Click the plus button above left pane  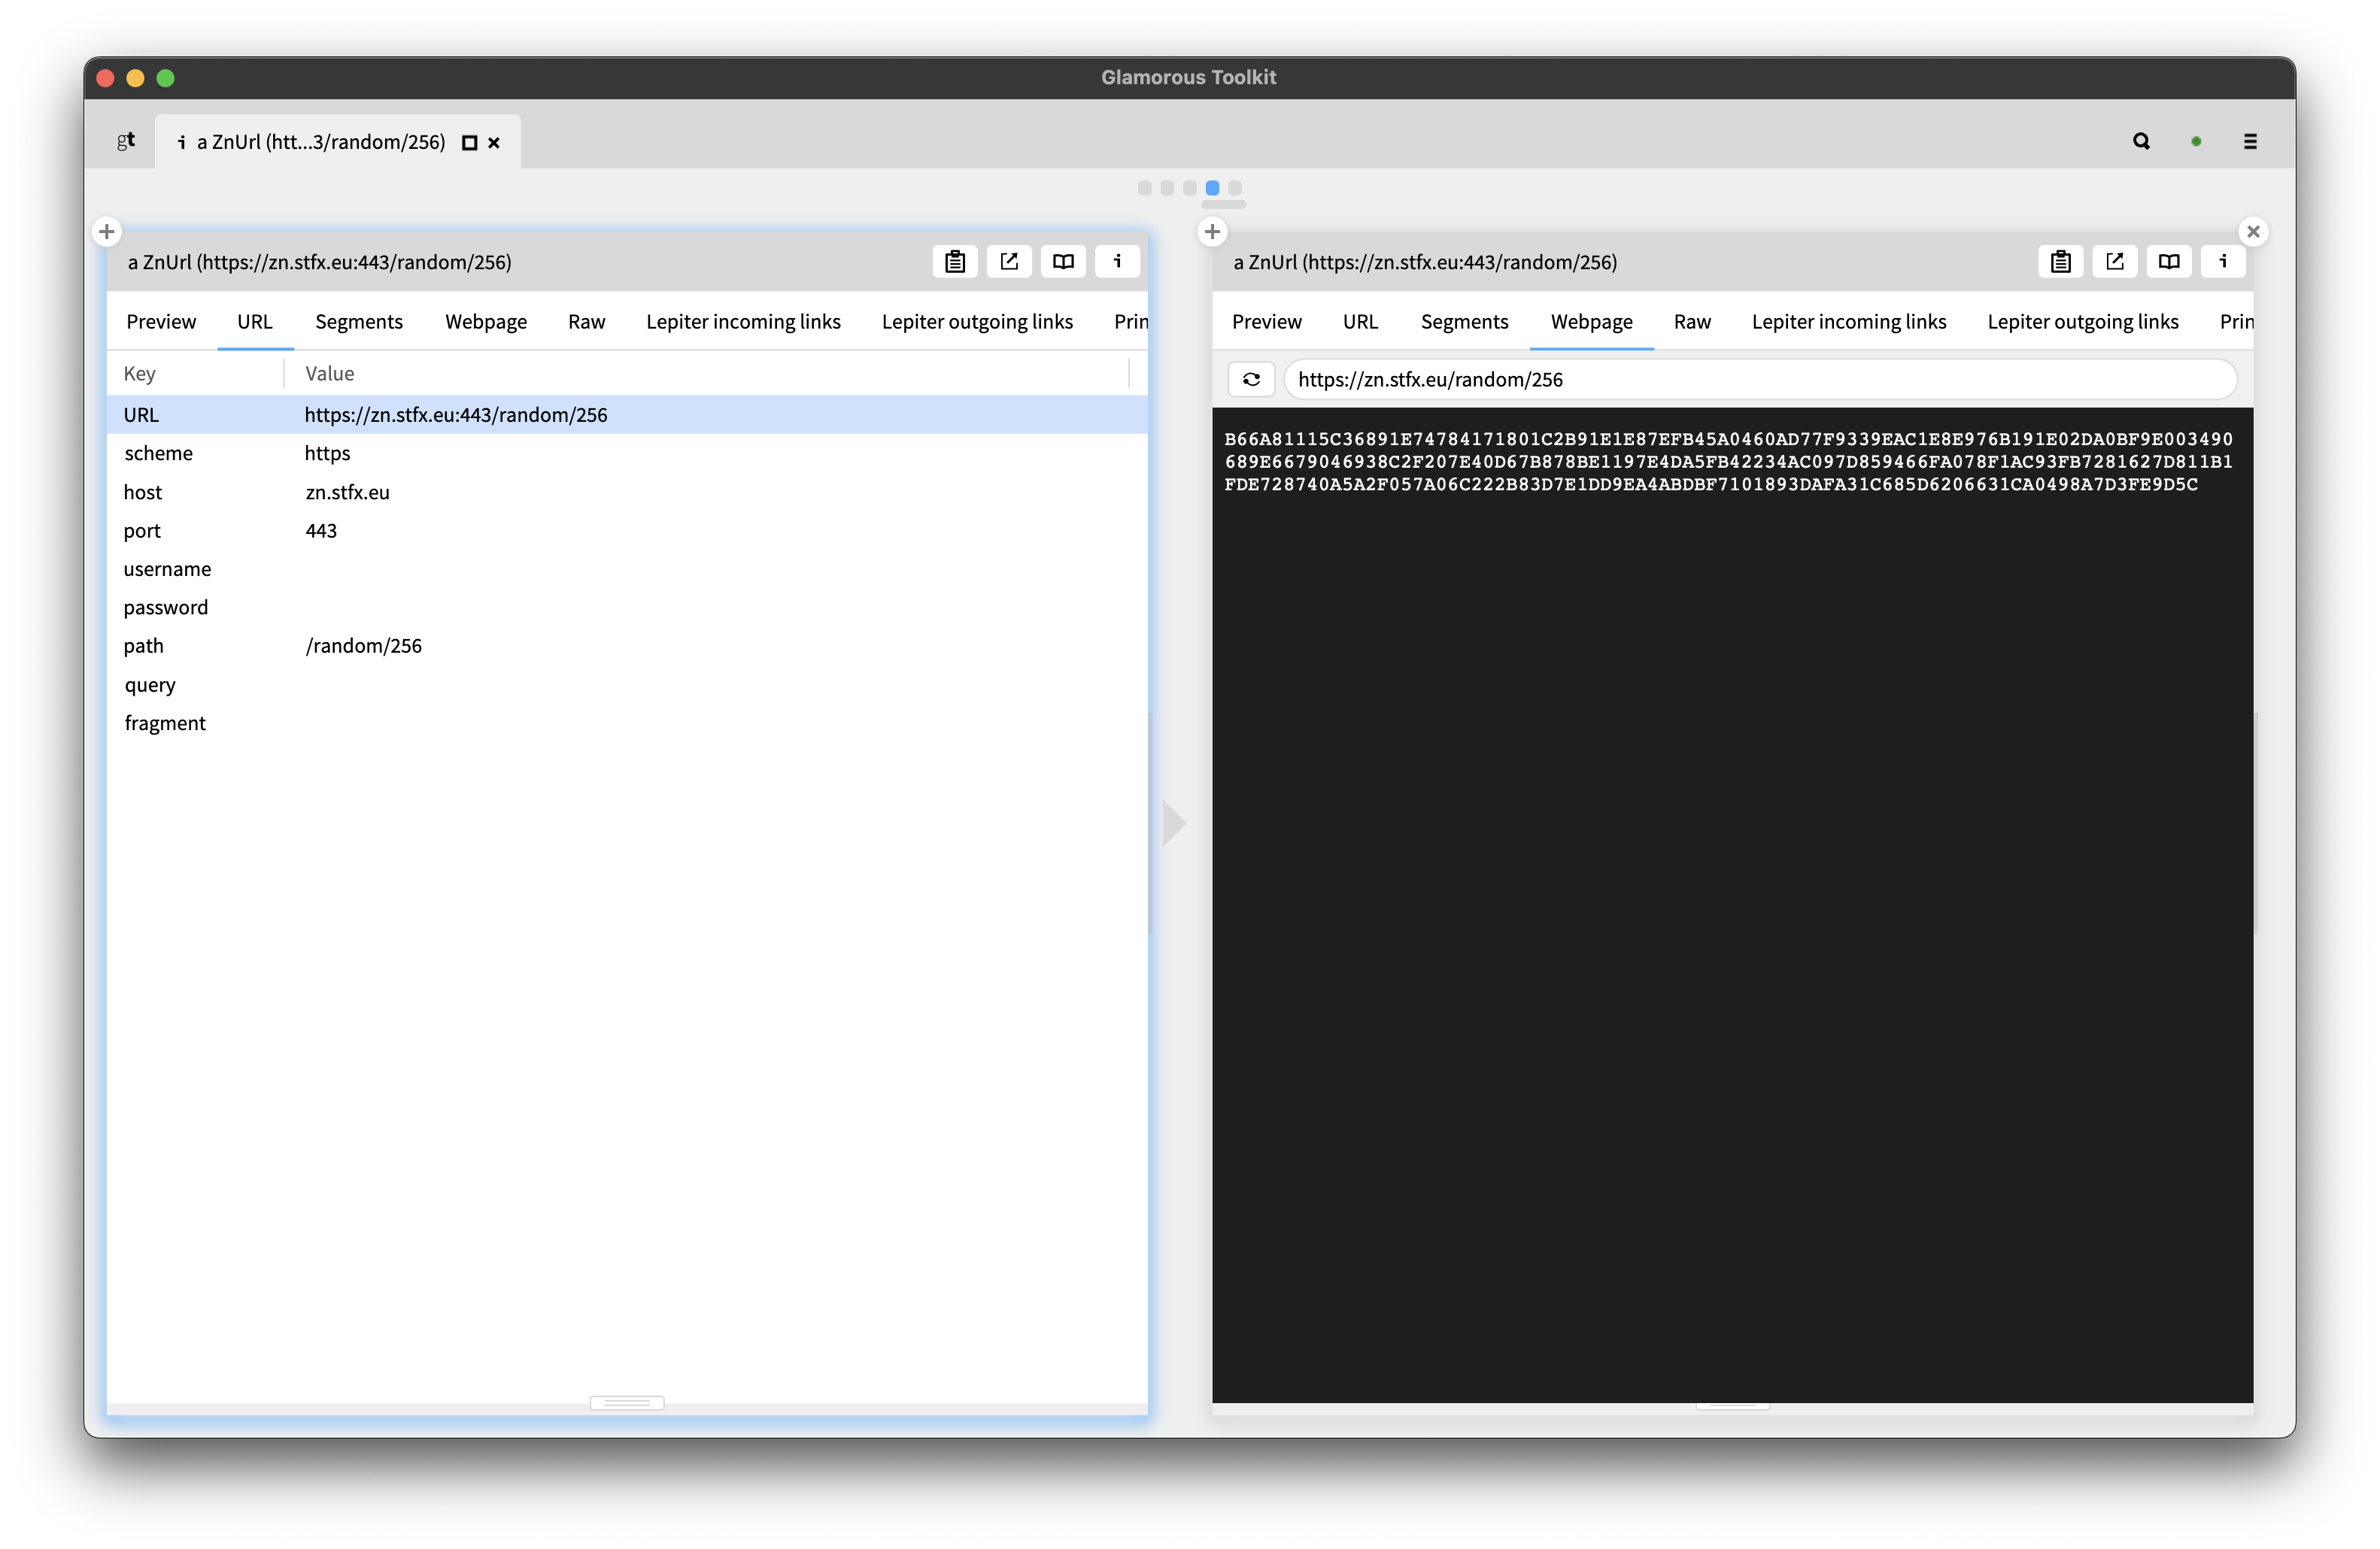tap(107, 232)
